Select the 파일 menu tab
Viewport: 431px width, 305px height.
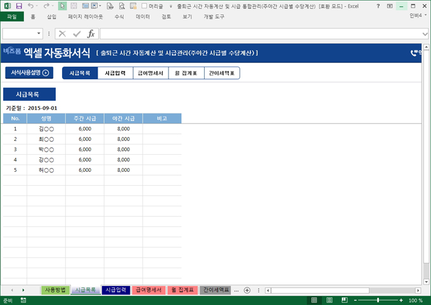coord(11,16)
